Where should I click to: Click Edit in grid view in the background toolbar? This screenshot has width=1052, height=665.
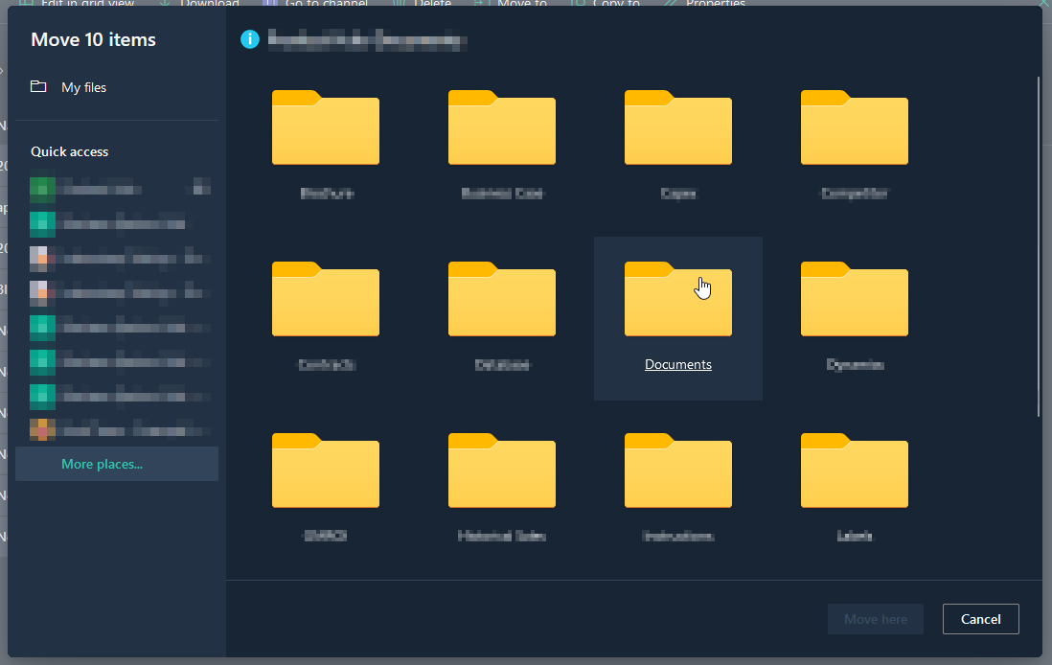pyautogui.click(x=78, y=3)
